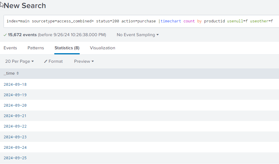This screenshot has width=279, height=164.
Task: Click the 2024-09-18 time value
Action: [15, 84]
